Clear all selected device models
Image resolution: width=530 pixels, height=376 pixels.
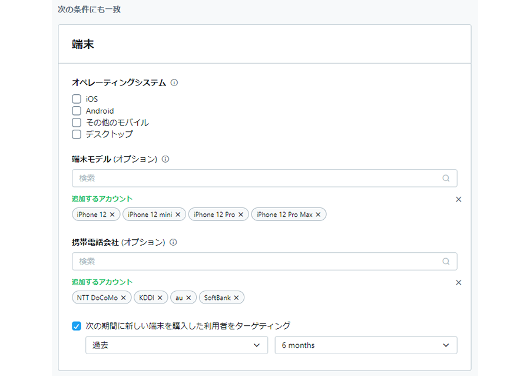click(x=458, y=199)
